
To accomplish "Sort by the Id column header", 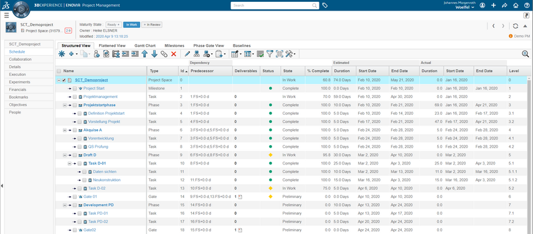I will pyautogui.click(x=183, y=71).
